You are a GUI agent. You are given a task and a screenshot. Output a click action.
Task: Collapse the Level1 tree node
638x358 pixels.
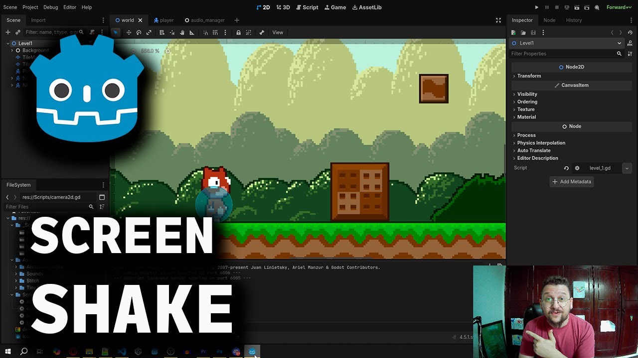click(7, 43)
